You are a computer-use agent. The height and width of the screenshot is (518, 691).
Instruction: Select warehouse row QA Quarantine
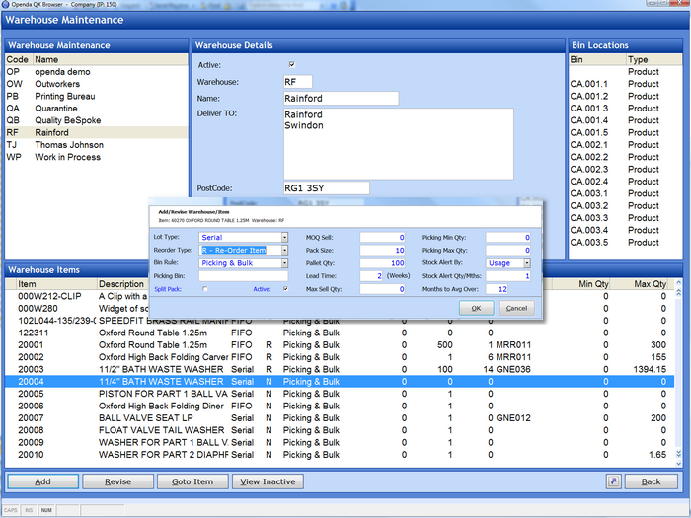97,109
